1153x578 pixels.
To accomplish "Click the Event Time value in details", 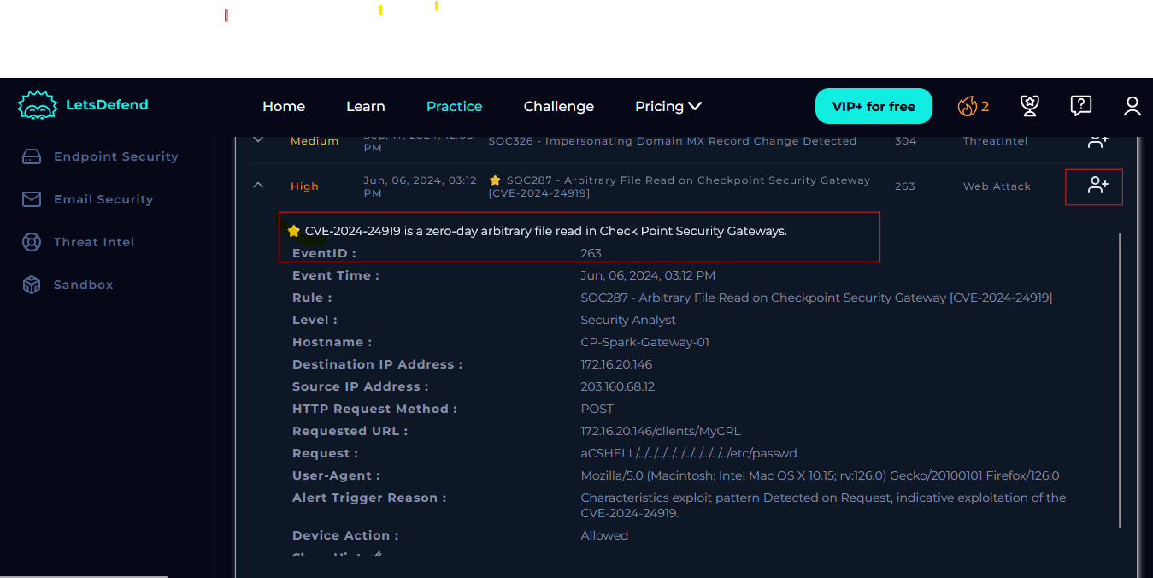I will (x=648, y=275).
